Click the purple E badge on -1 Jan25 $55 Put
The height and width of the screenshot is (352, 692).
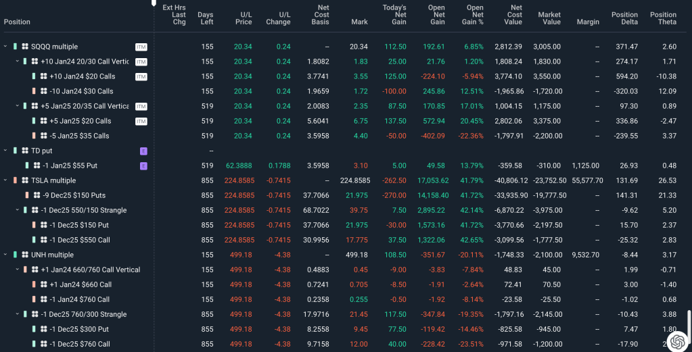coord(143,166)
